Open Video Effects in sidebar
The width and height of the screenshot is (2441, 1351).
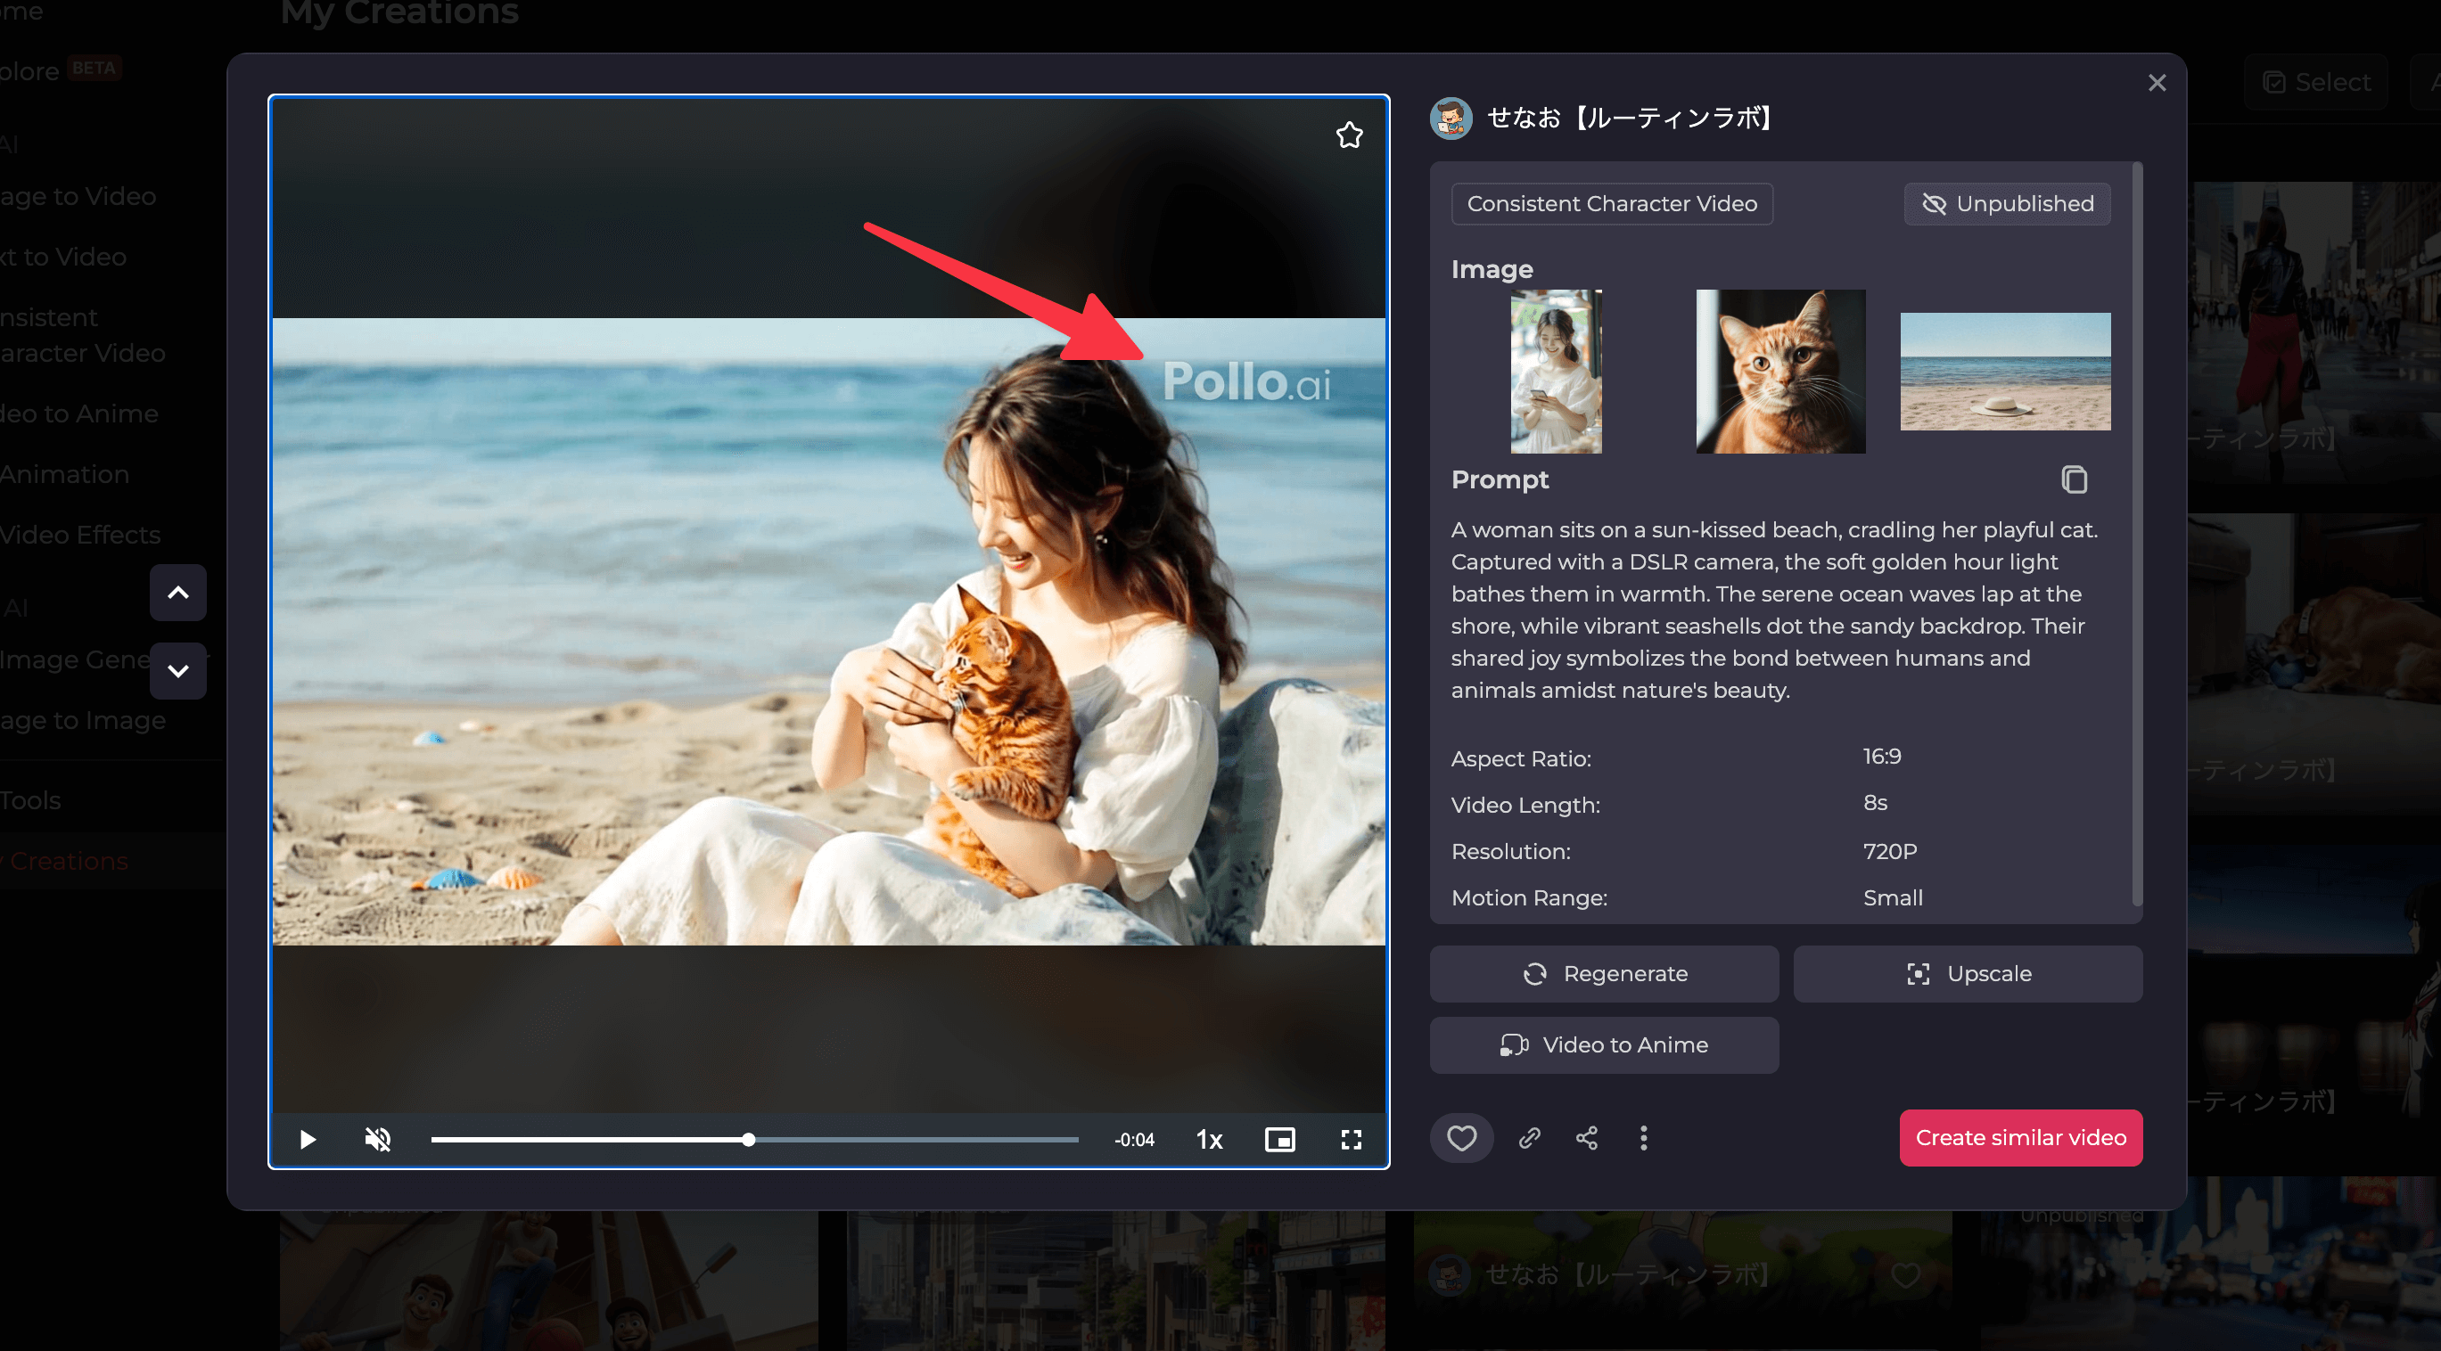[x=80, y=535]
